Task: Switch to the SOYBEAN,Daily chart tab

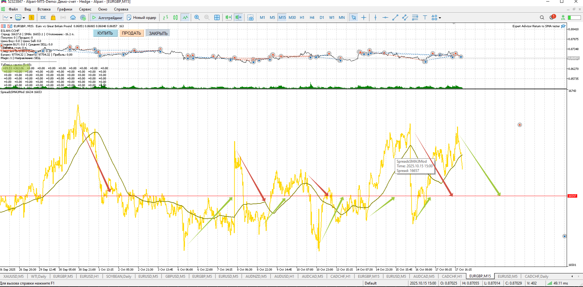Action: 119,276
